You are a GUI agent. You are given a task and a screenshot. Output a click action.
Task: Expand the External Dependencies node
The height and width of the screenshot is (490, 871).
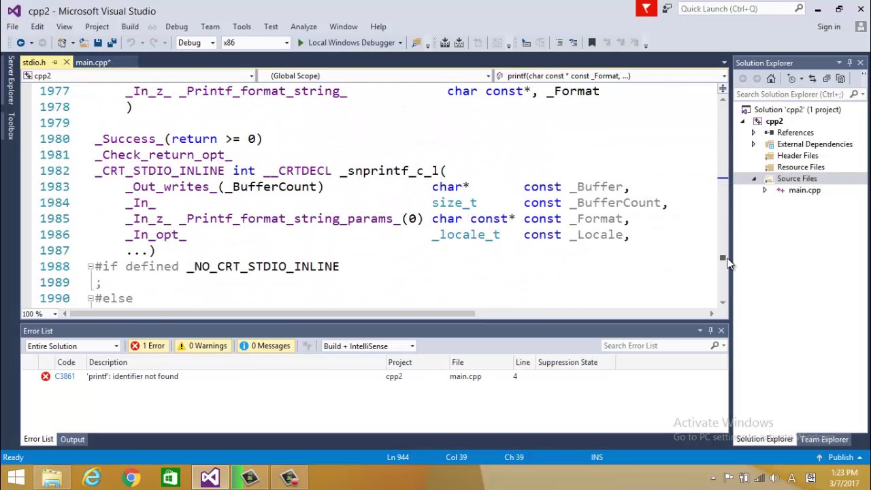[x=753, y=144]
